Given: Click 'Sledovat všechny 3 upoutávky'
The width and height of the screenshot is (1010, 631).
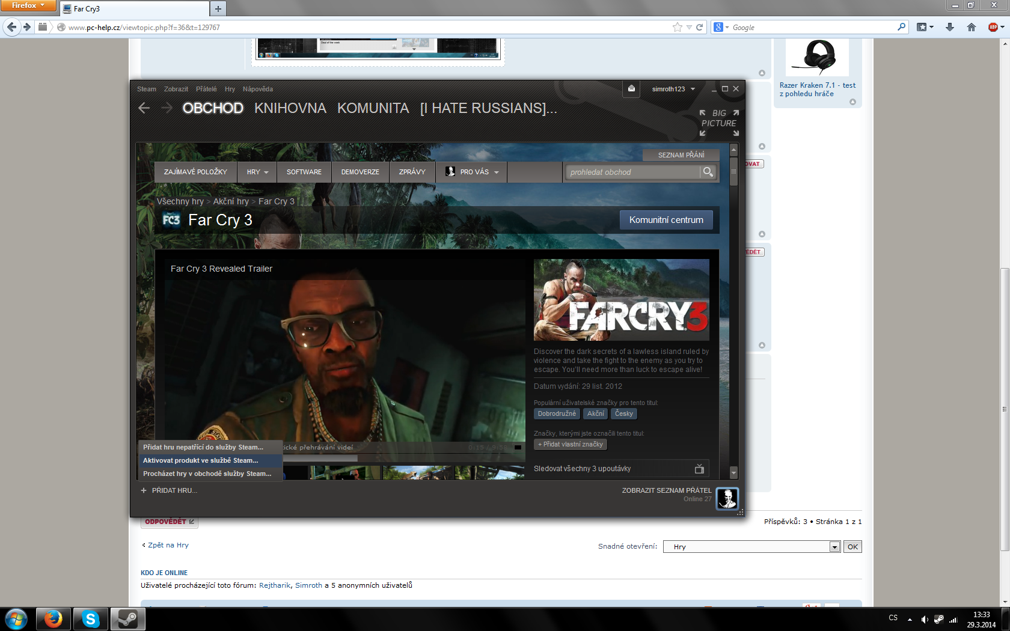Looking at the screenshot, I should [x=622, y=469].
